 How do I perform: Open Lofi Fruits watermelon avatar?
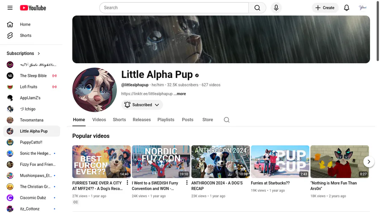[x=10, y=87]
